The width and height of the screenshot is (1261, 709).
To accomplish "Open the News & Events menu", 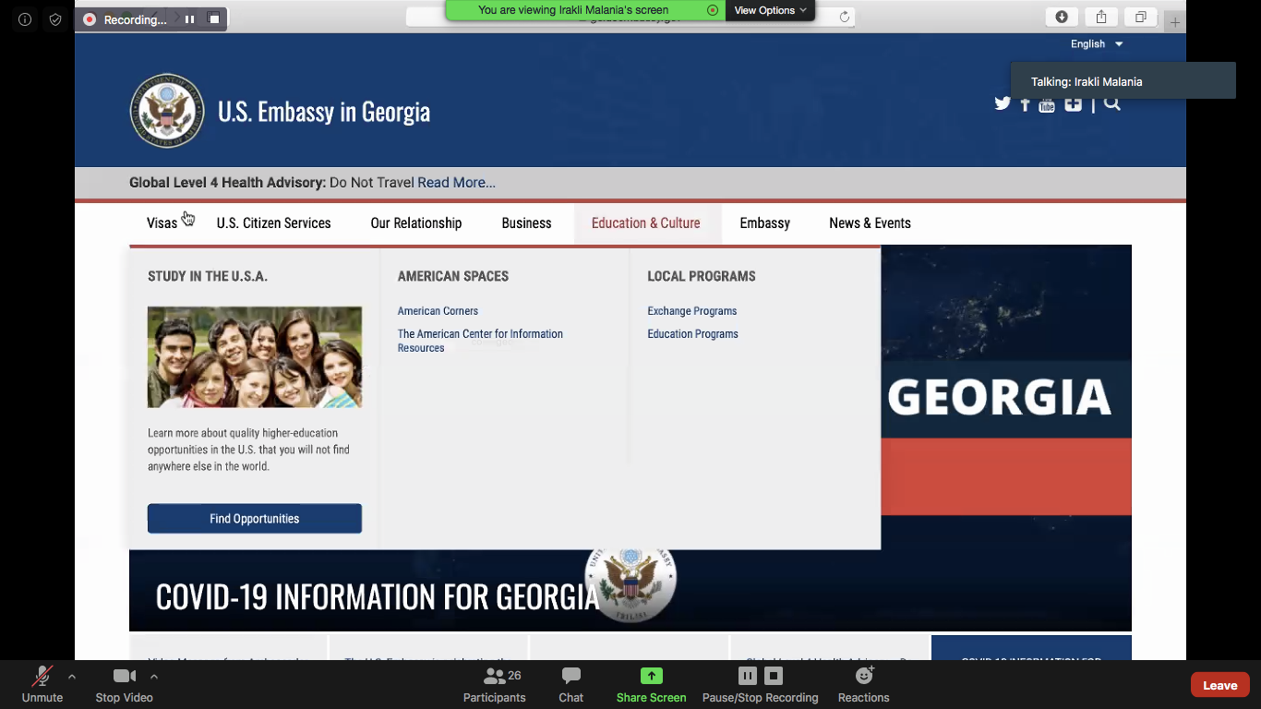I will click(x=870, y=223).
